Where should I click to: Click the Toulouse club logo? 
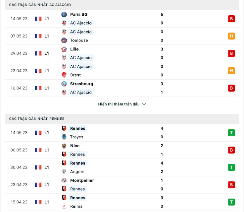point(64,40)
